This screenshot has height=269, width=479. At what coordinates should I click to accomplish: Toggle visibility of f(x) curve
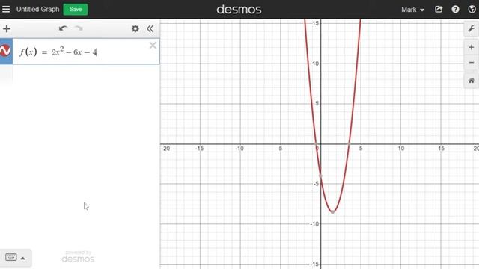click(x=5, y=51)
